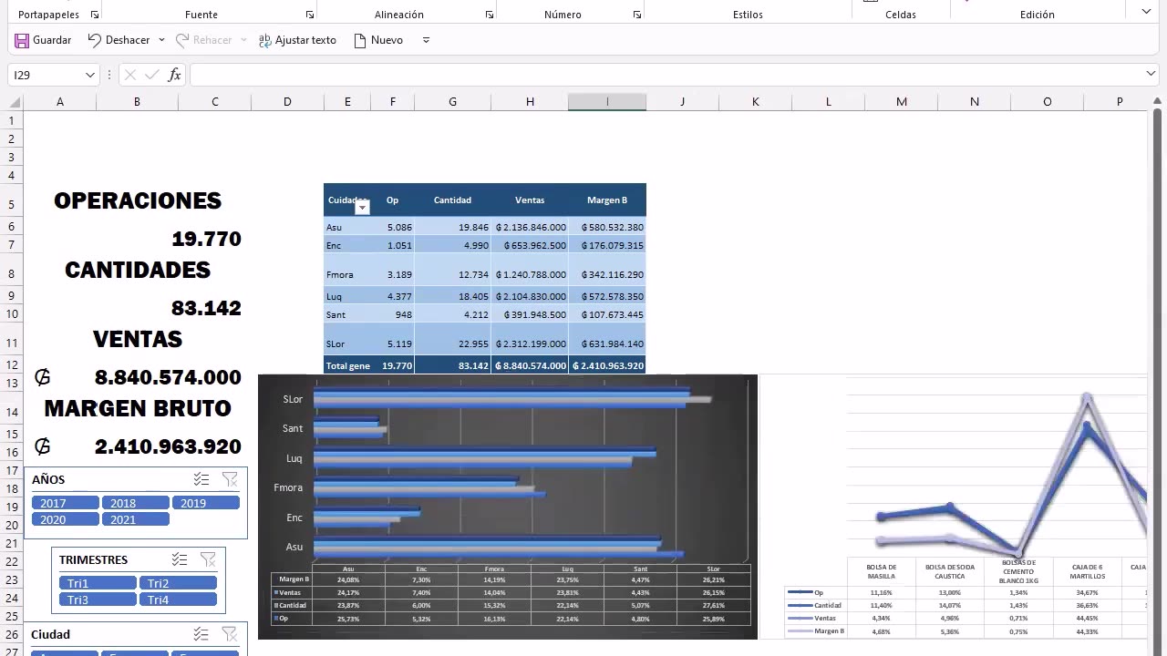
Task: Click the MARGEN BRUTO heading cell
Action: (x=137, y=409)
